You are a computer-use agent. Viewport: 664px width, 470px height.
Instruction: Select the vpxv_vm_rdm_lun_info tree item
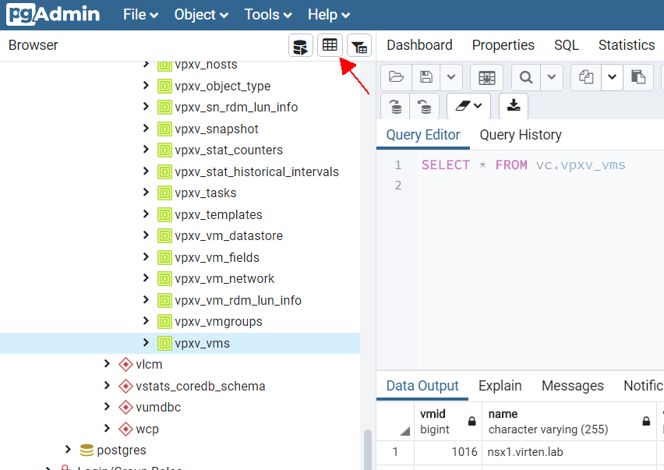coord(238,300)
